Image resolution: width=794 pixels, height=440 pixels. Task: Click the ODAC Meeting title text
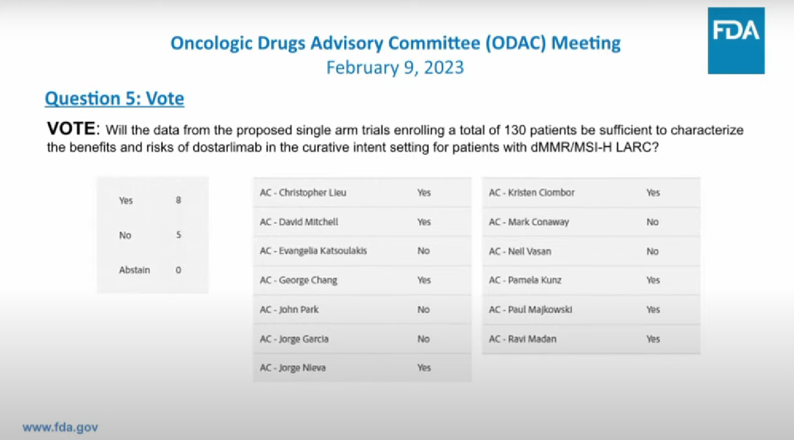coord(396,43)
